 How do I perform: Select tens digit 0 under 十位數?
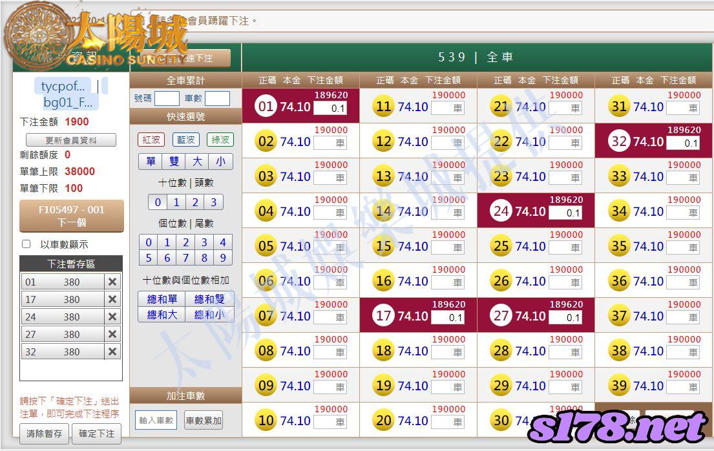coord(158,202)
